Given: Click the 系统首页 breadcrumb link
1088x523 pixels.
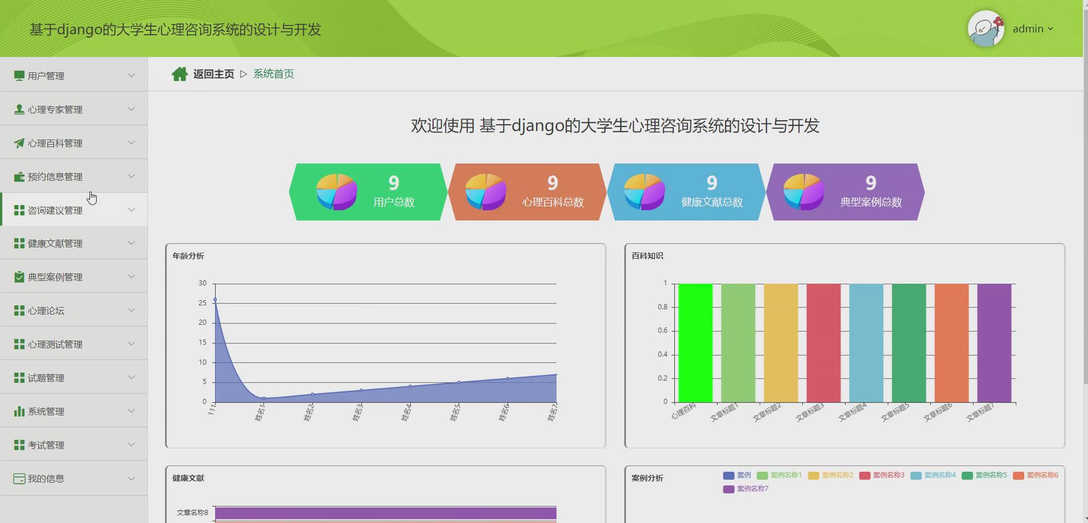Looking at the screenshot, I should pyautogui.click(x=274, y=74).
